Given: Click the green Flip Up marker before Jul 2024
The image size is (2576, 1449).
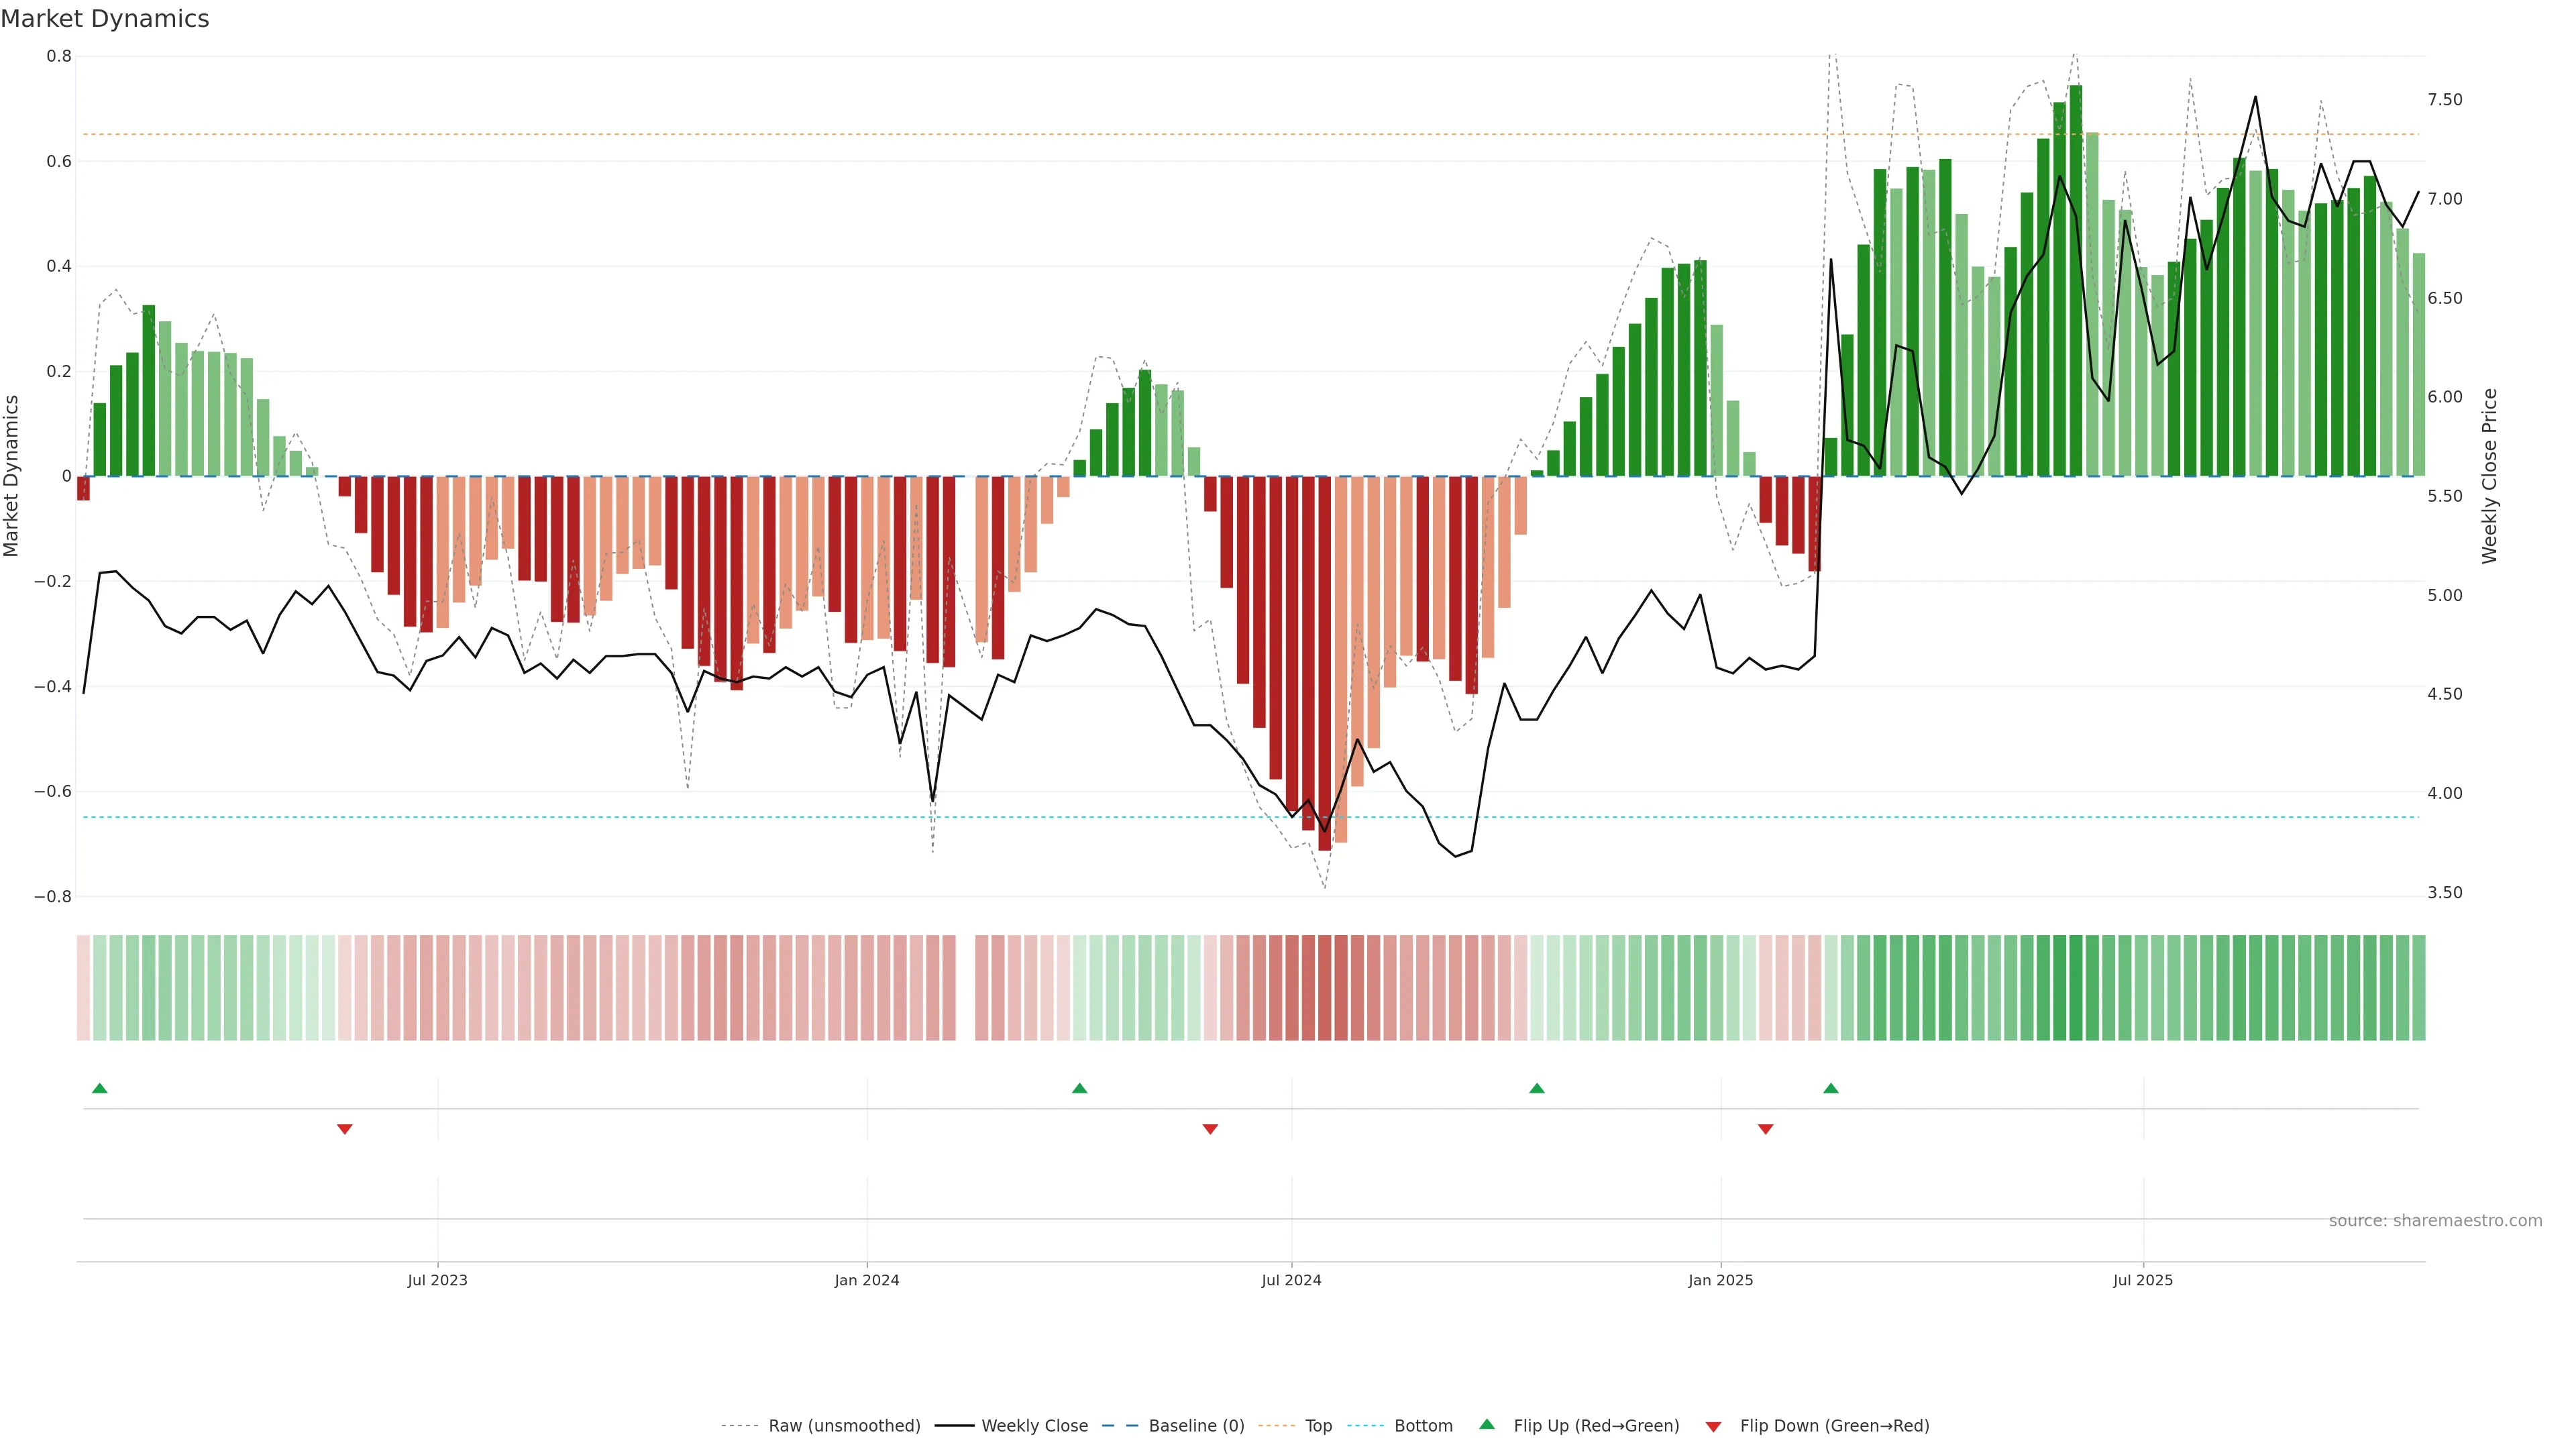Looking at the screenshot, I should (1079, 1088).
